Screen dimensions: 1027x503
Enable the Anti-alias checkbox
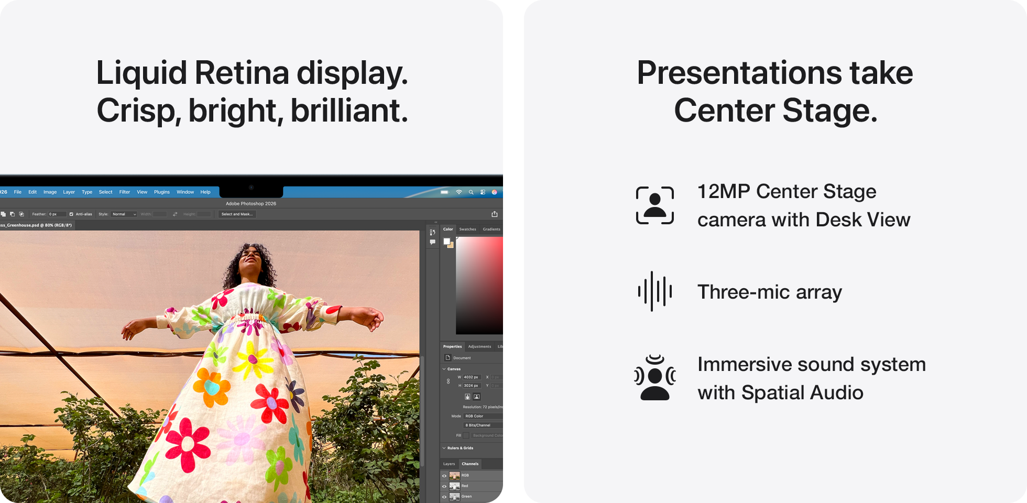point(71,214)
